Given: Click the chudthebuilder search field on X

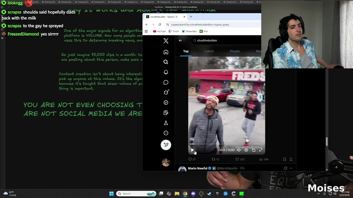Looking at the screenshot, I should 226,40.
